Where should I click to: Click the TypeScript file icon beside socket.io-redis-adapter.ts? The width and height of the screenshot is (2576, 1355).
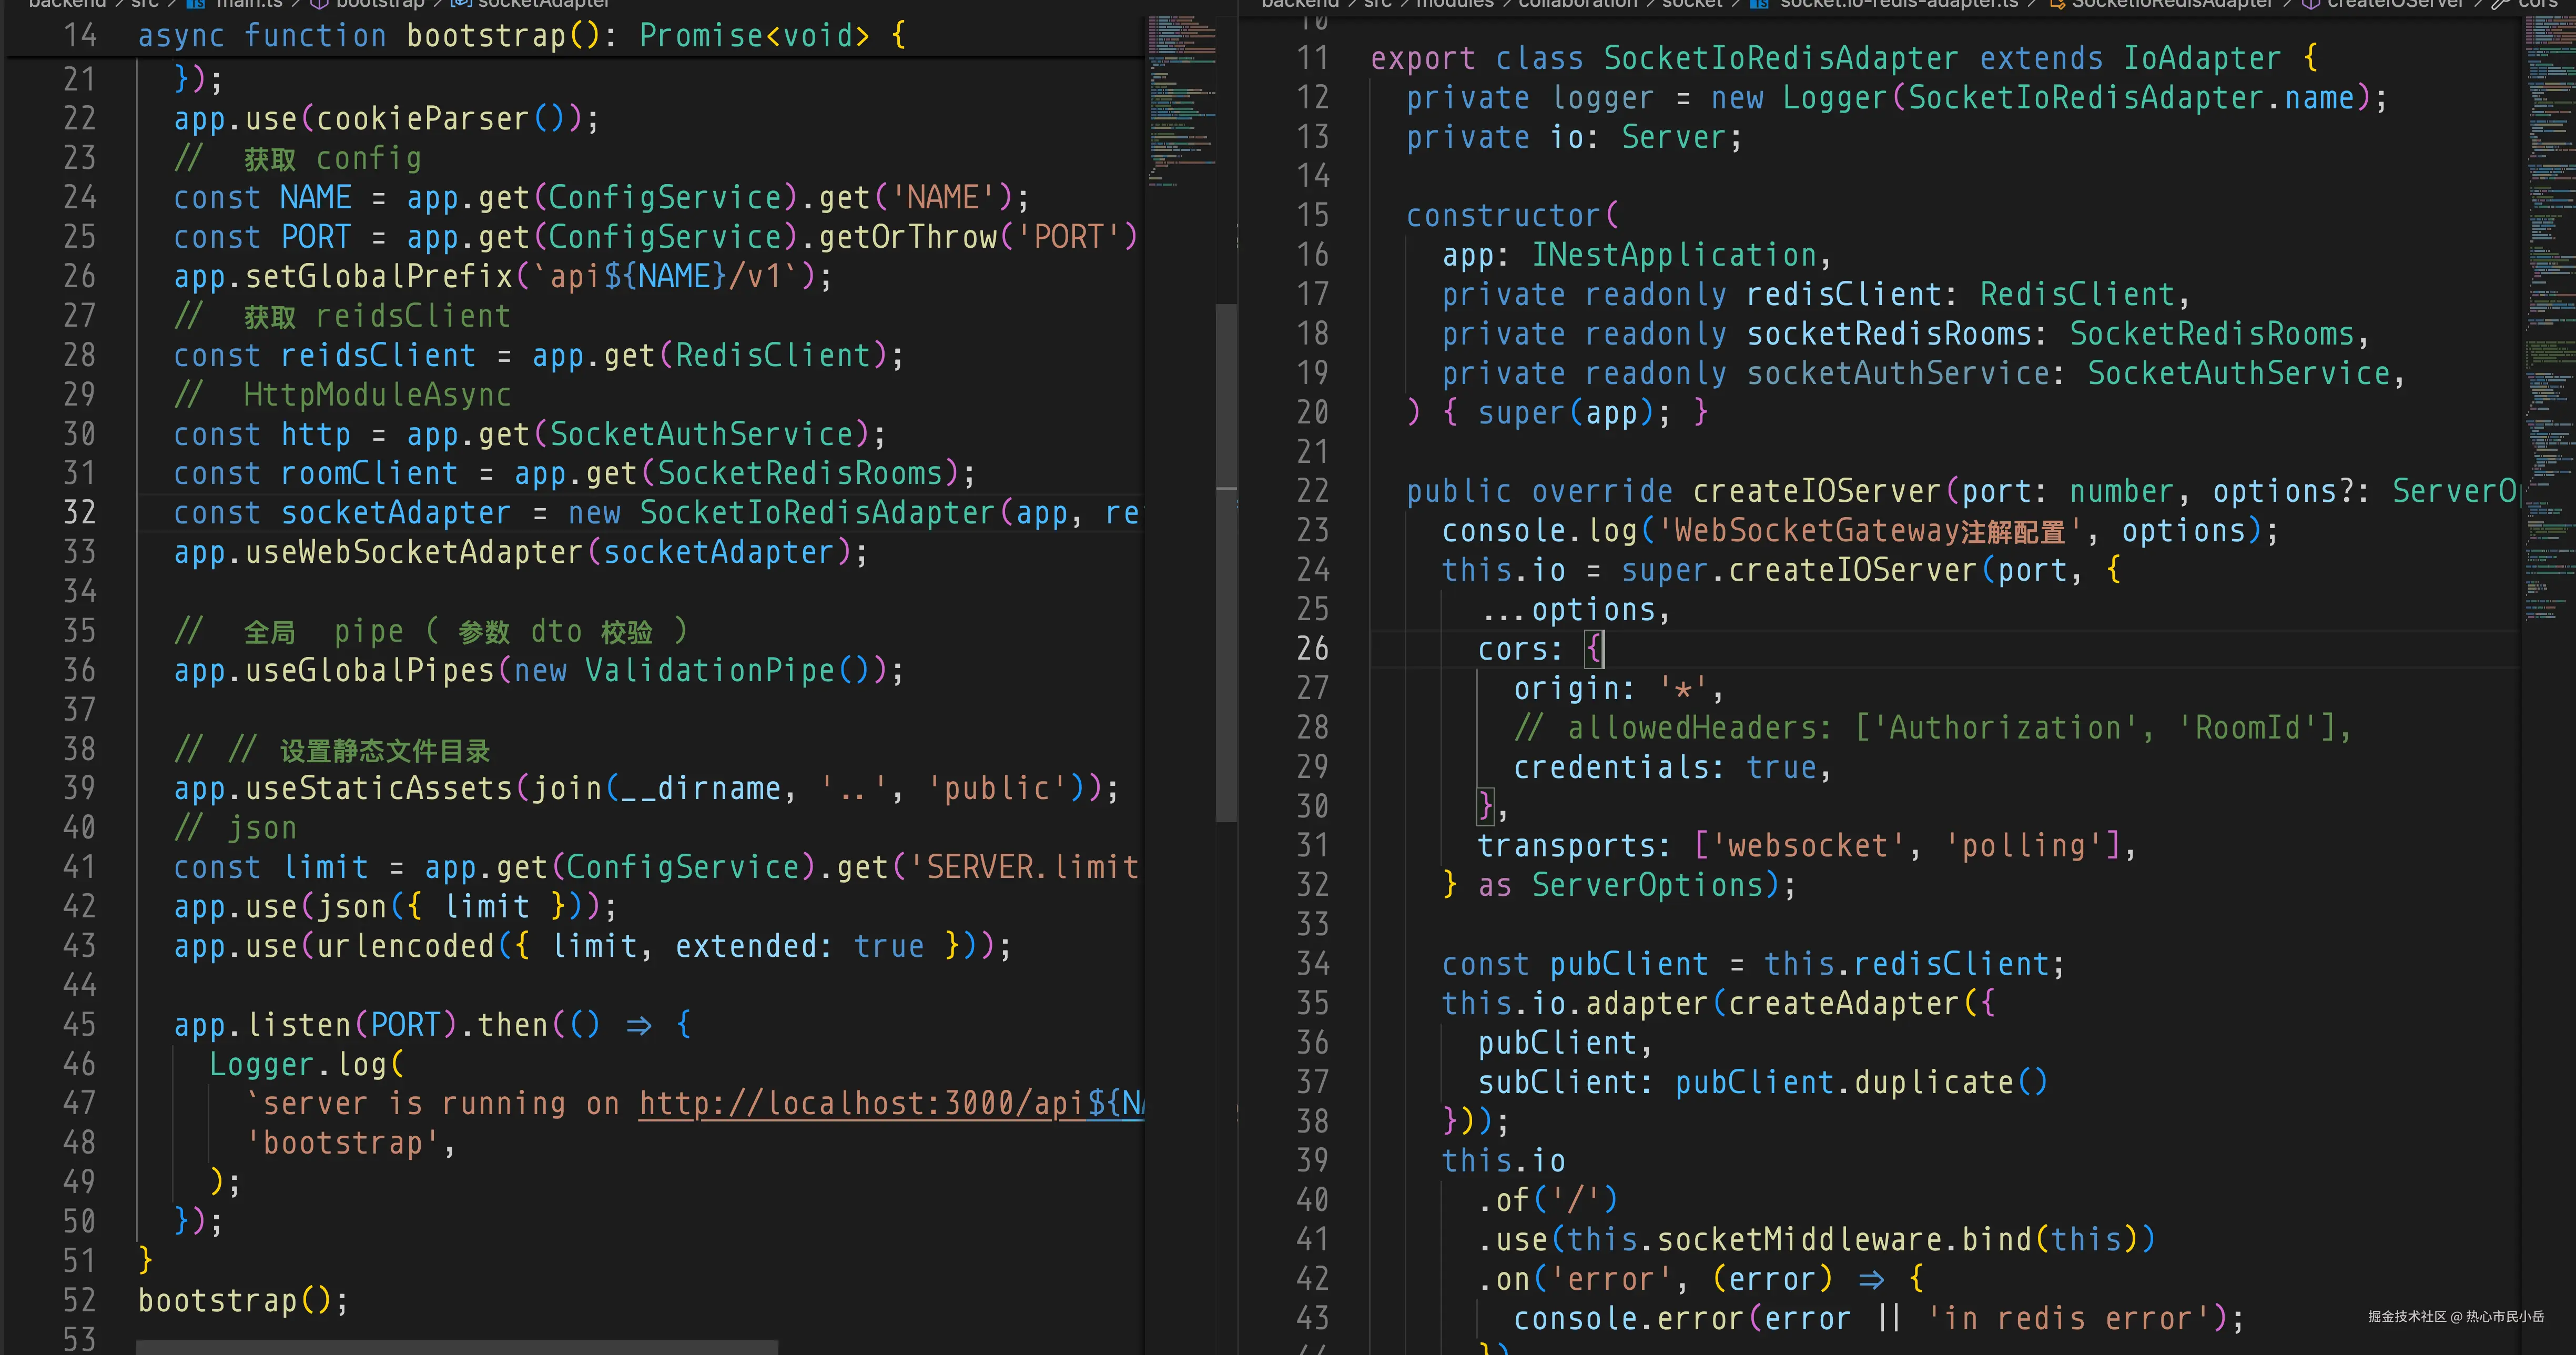1759,4
